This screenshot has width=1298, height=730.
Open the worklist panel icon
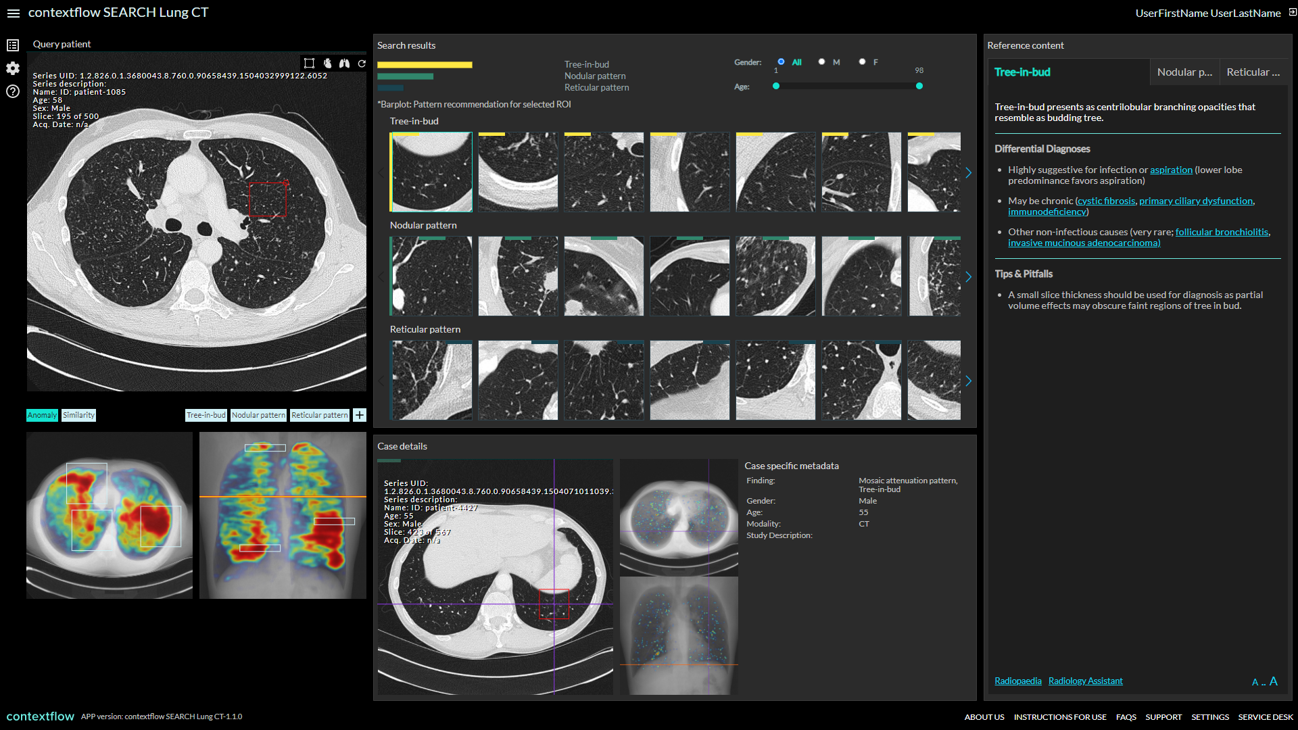(x=11, y=45)
